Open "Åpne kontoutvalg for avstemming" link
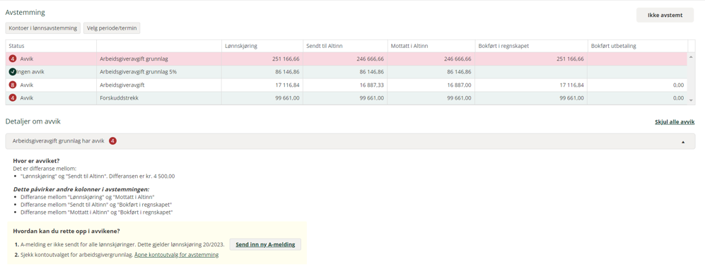 coord(176,255)
